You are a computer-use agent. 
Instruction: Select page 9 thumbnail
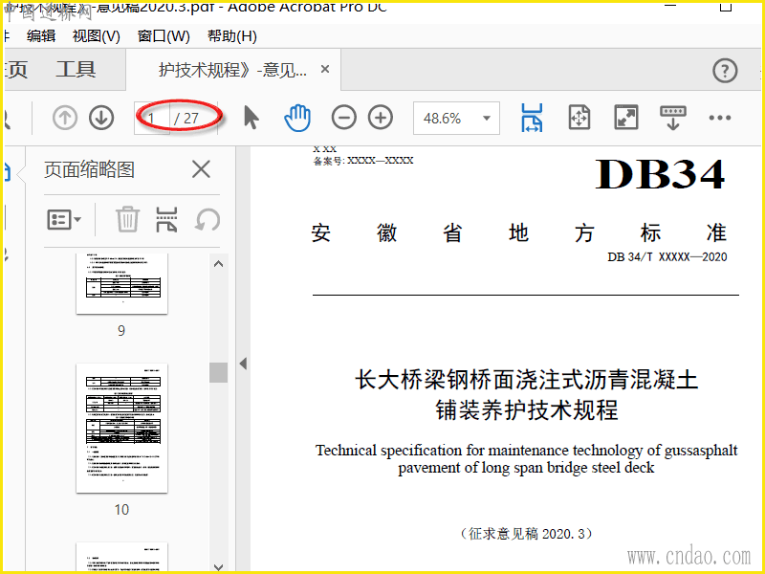(x=122, y=283)
